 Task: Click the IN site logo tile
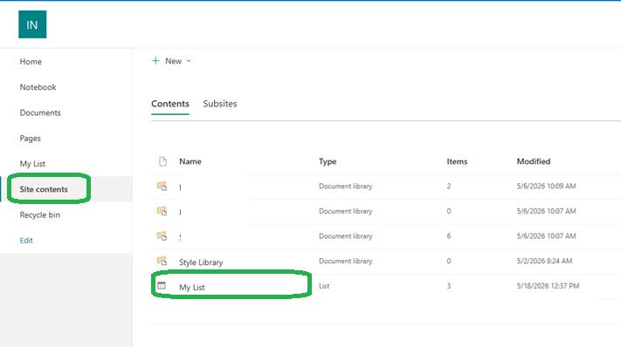pyautogui.click(x=32, y=24)
